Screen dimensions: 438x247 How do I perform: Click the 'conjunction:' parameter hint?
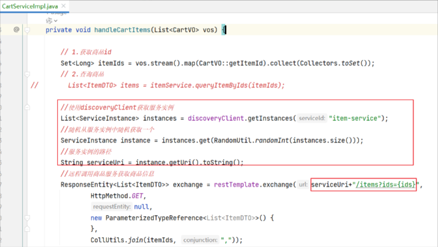(200, 240)
